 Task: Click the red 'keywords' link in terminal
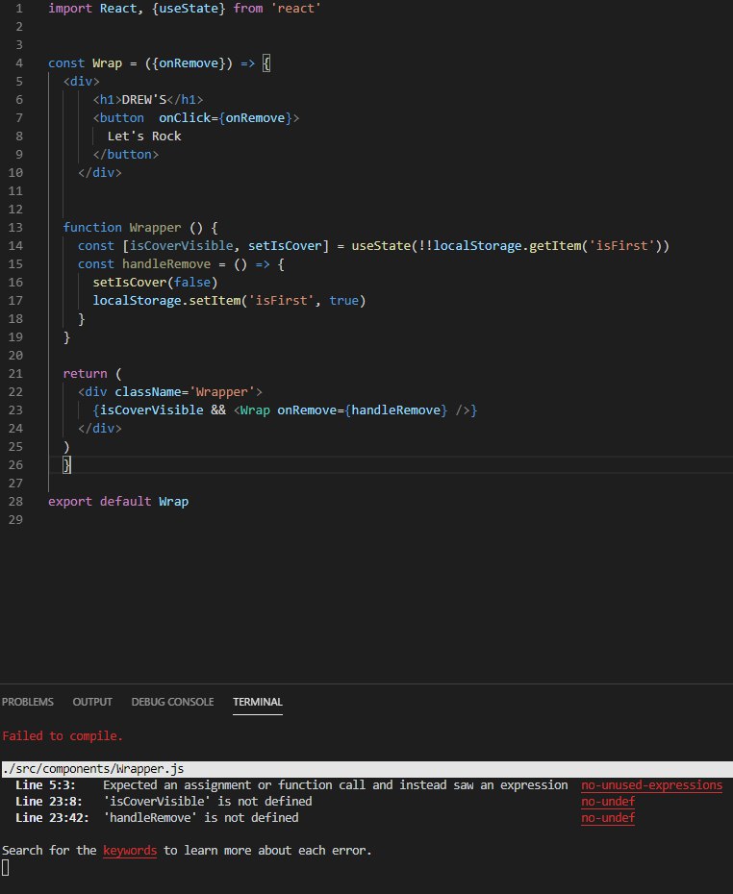pos(130,851)
